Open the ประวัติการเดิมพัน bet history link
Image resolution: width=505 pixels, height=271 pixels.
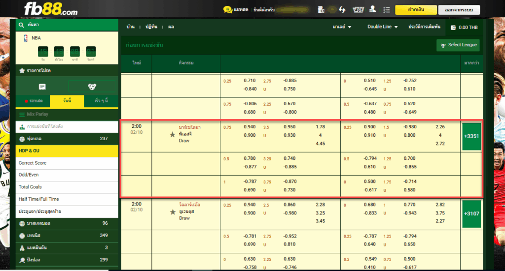click(425, 27)
